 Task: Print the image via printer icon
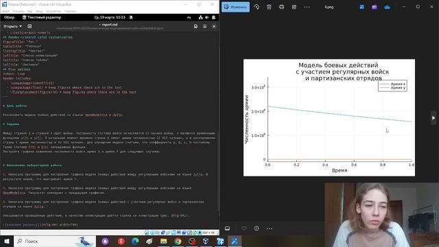(281, 7)
